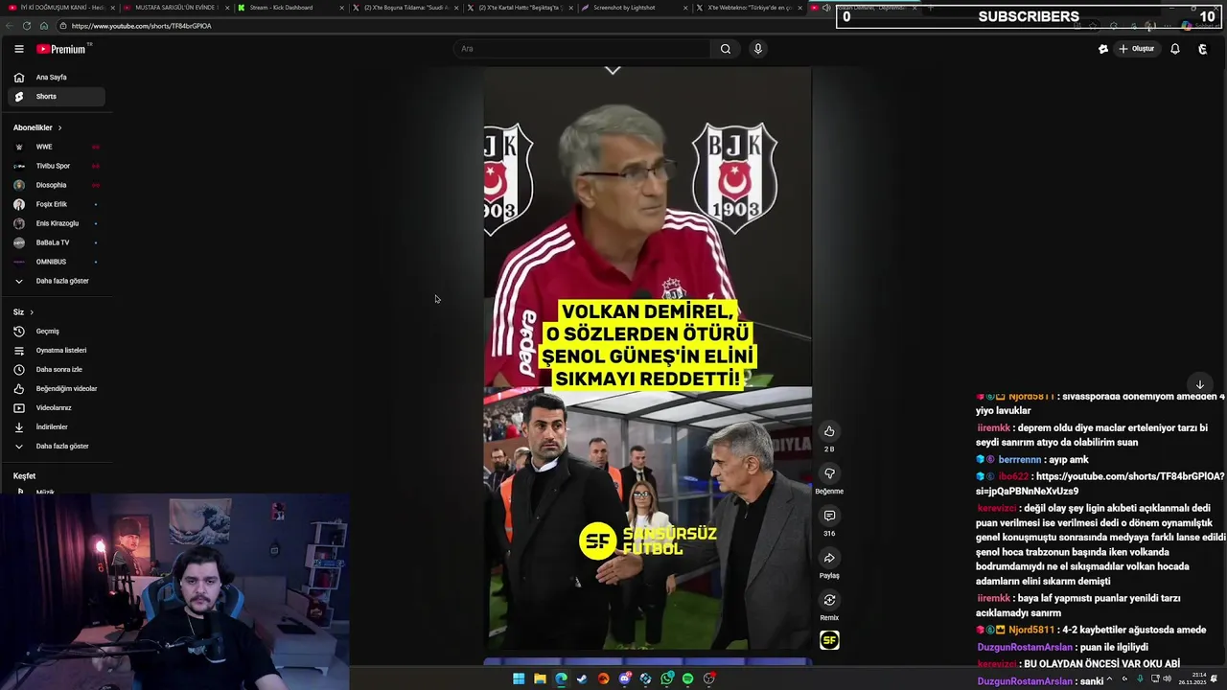The height and width of the screenshot is (690, 1227).
Task: Click the browser home button
Action: 44,26
